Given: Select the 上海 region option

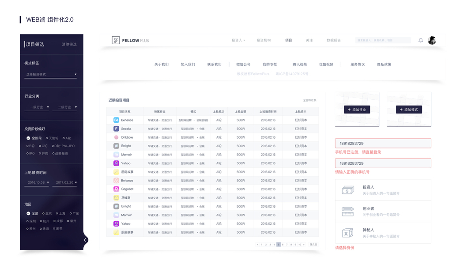Looking at the screenshot, I should click(60, 213).
